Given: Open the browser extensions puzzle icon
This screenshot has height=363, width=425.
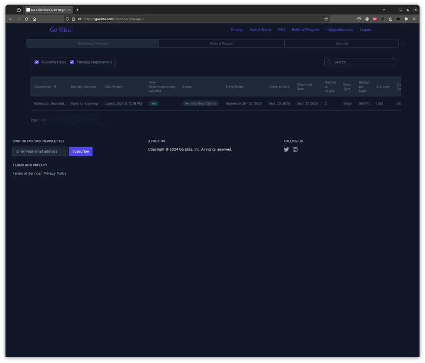Looking at the screenshot, I should coord(391,19).
